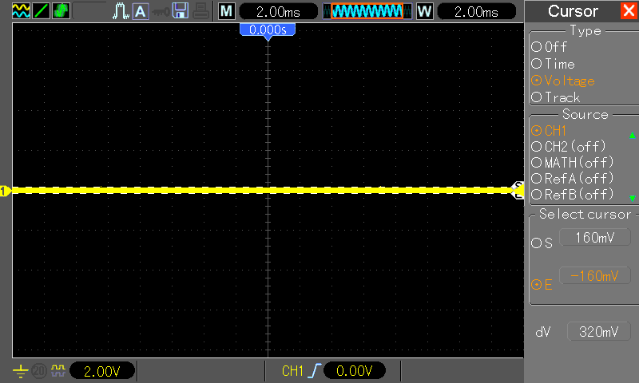This screenshot has width=639, height=383.
Task: Select CH2(off) as cursor source
Action: tap(569, 147)
